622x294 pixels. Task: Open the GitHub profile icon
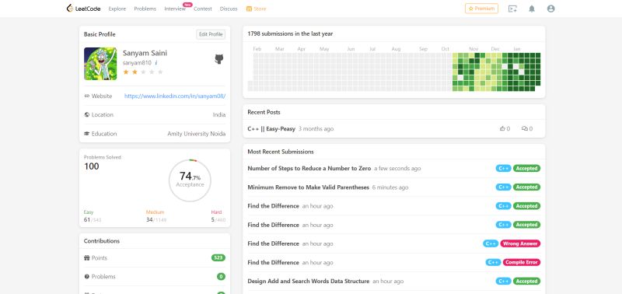pos(219,60)
